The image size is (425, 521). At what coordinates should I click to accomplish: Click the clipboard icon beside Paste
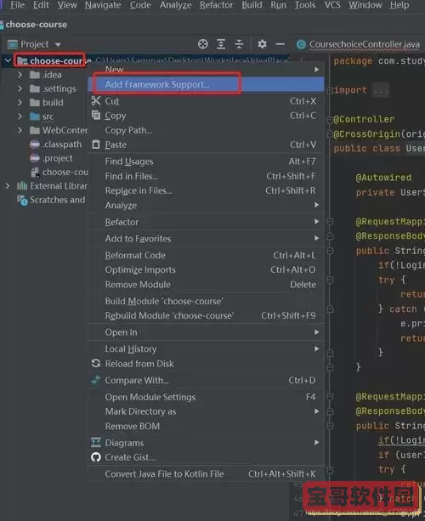pos(96,144)
